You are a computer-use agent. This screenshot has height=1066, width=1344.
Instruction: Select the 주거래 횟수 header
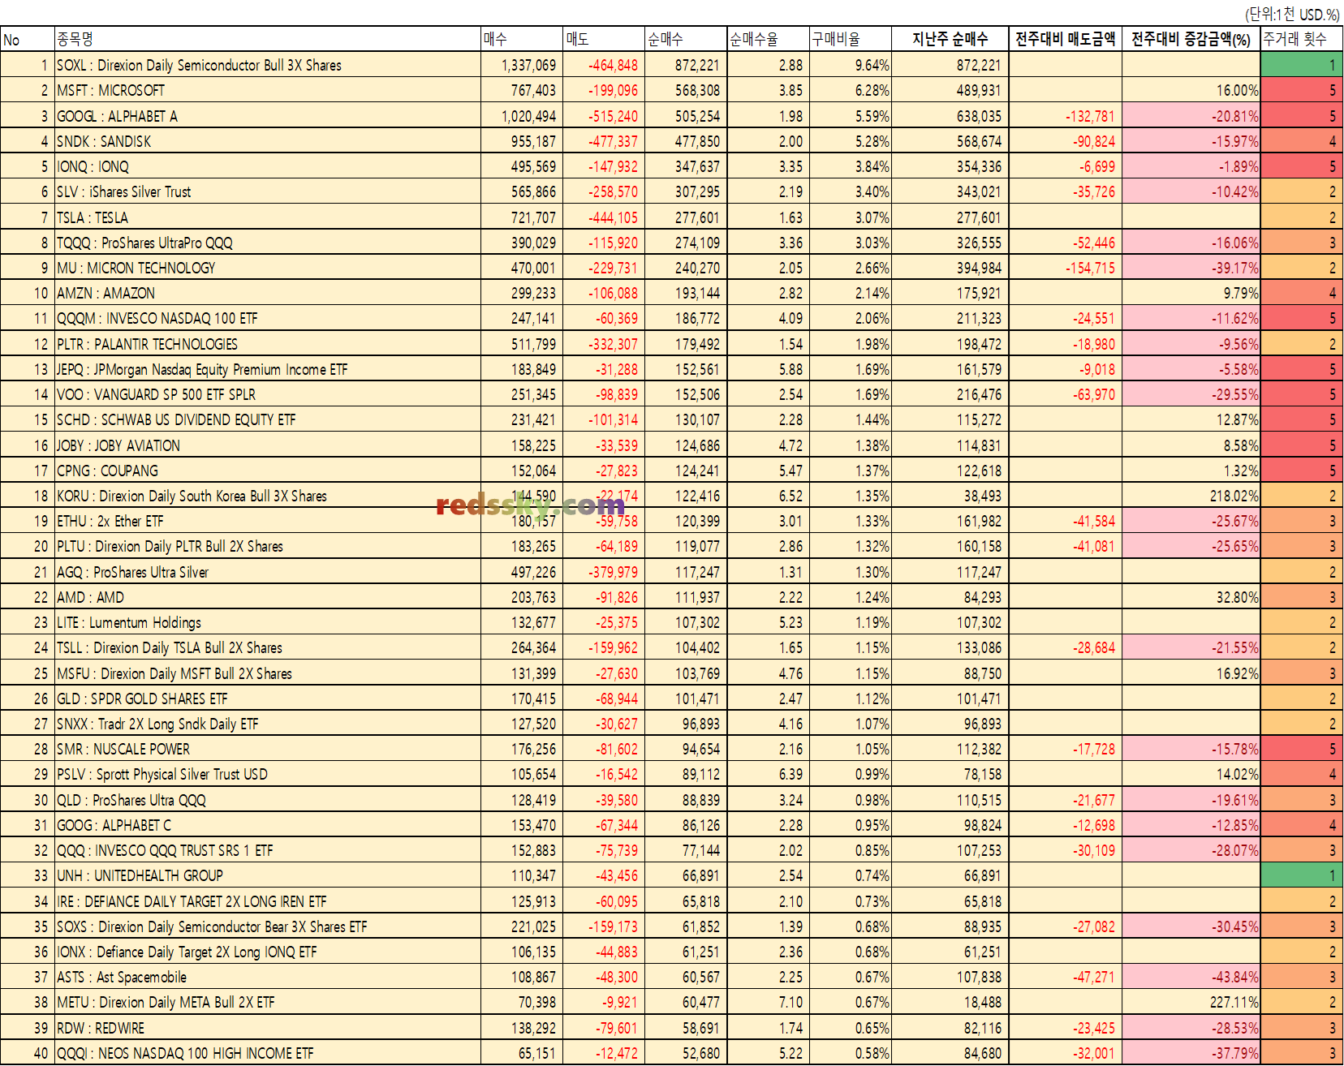tap(1301, 39)
